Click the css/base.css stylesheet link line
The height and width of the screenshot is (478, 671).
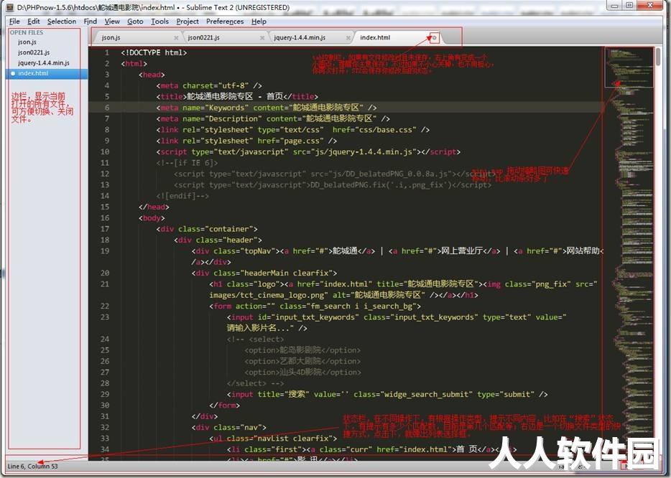click(292, 130)
